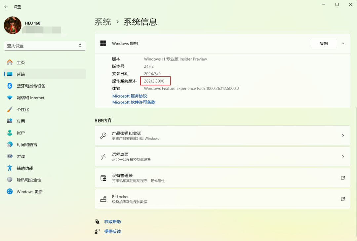Open Windows 更新 page label
Viewport: 357px width, 241px height.
30,192
